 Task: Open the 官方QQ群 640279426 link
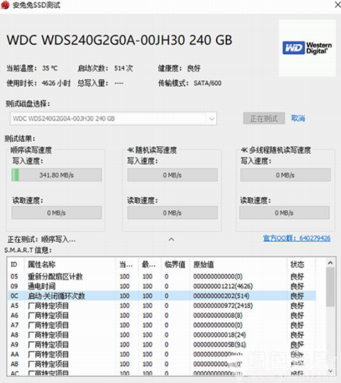click(x=297, y=238)
